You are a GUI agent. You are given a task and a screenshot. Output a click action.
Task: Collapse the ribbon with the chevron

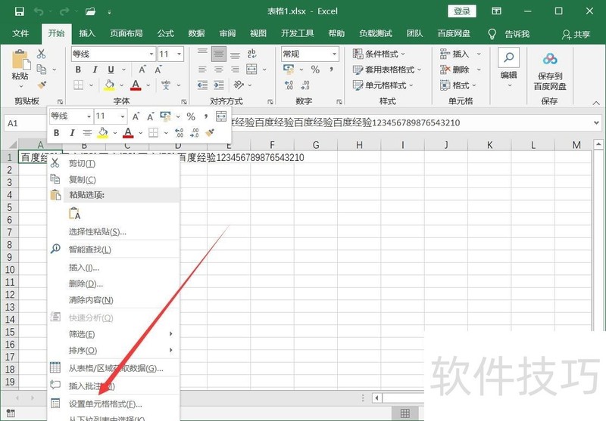click(596, 103)
